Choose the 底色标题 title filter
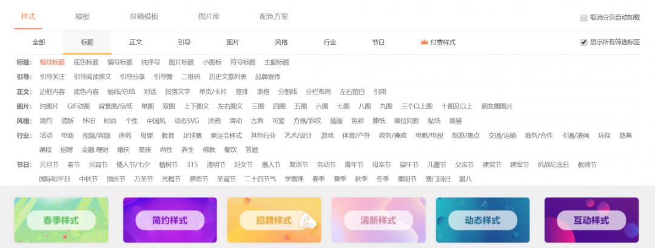This screenshot has width=655, height=248. [x=86, y=62]
